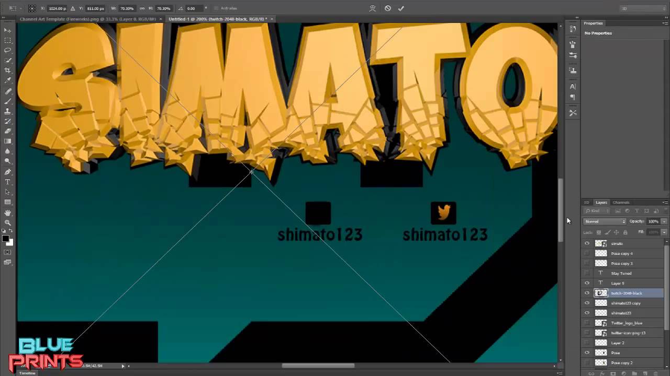Click the reference point location grid
670x376 pixels.
[x=32, y=8]
